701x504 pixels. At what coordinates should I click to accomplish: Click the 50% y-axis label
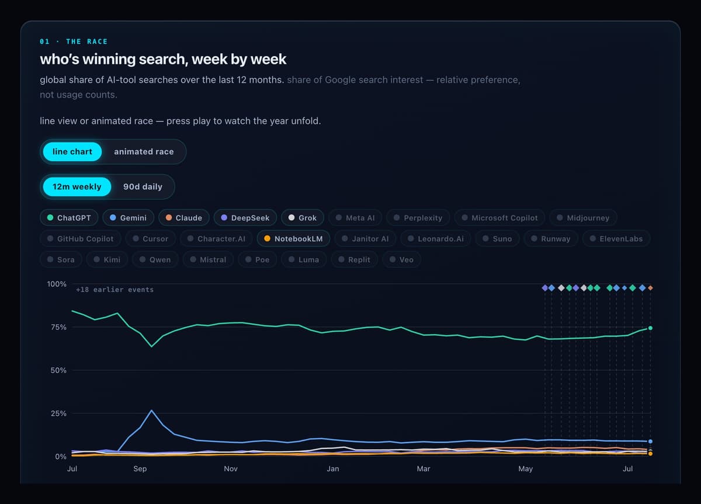tap(58, 370)
